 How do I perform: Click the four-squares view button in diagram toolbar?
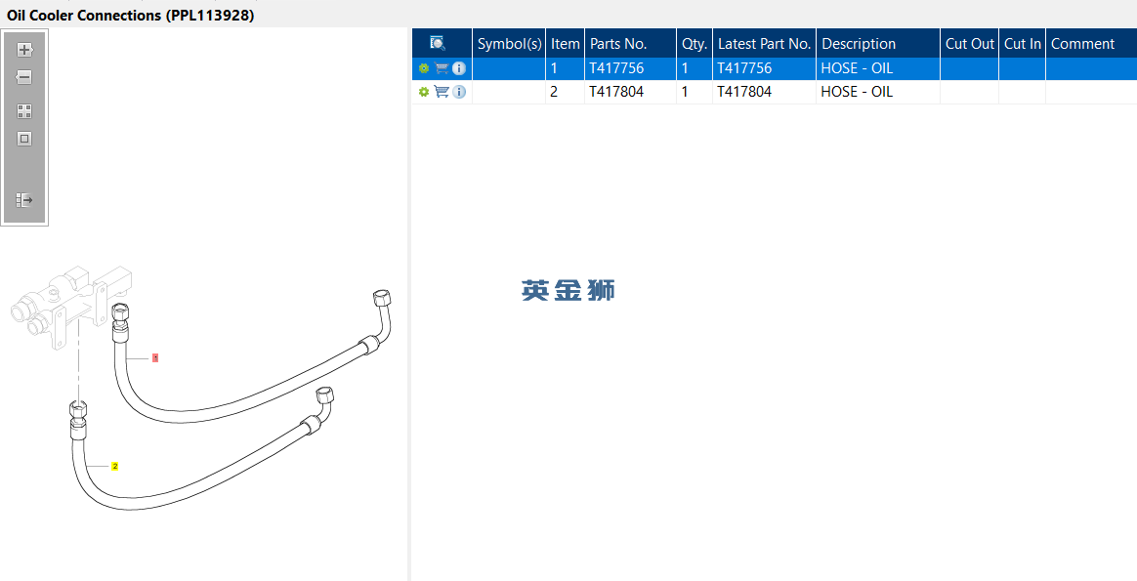[x=24, y=111]
